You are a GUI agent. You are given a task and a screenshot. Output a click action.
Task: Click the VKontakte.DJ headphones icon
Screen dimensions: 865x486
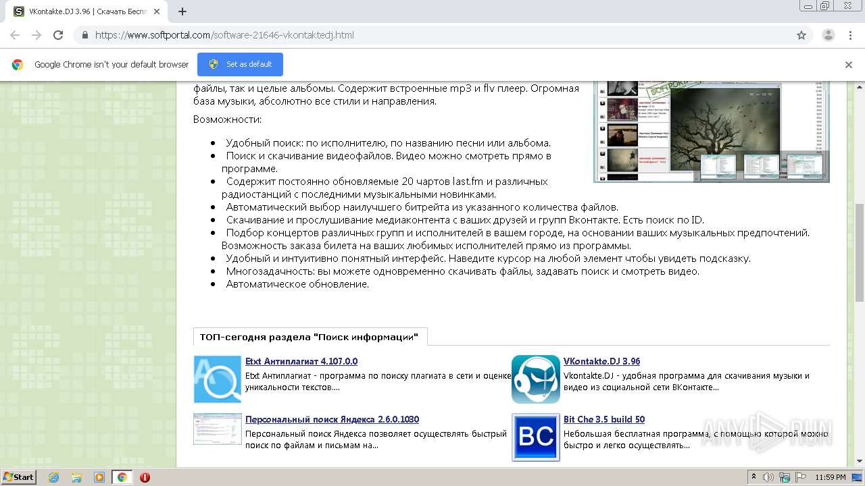click(x=535, y=379)
